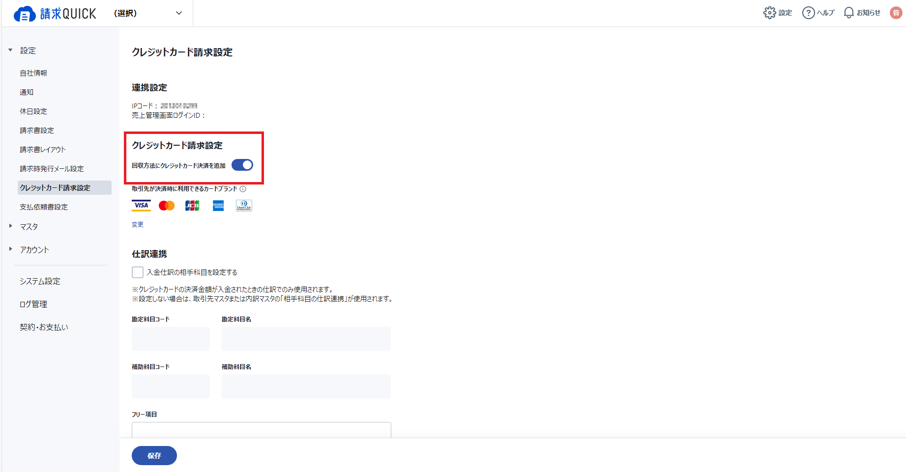The width and height of the screenshot is (906, 472).
Task: Click the 仕訳連携 heading
Action: (x=149, y=254)
